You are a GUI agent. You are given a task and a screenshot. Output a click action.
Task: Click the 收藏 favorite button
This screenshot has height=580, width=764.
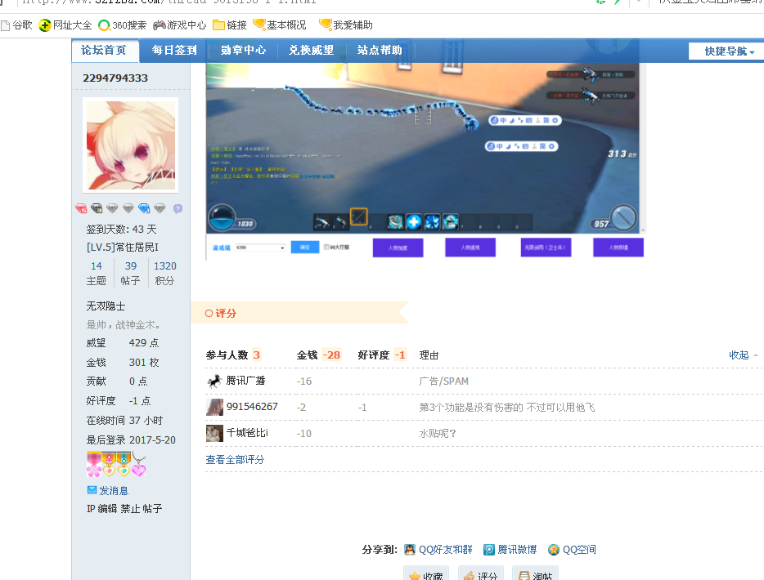(426, 574)
